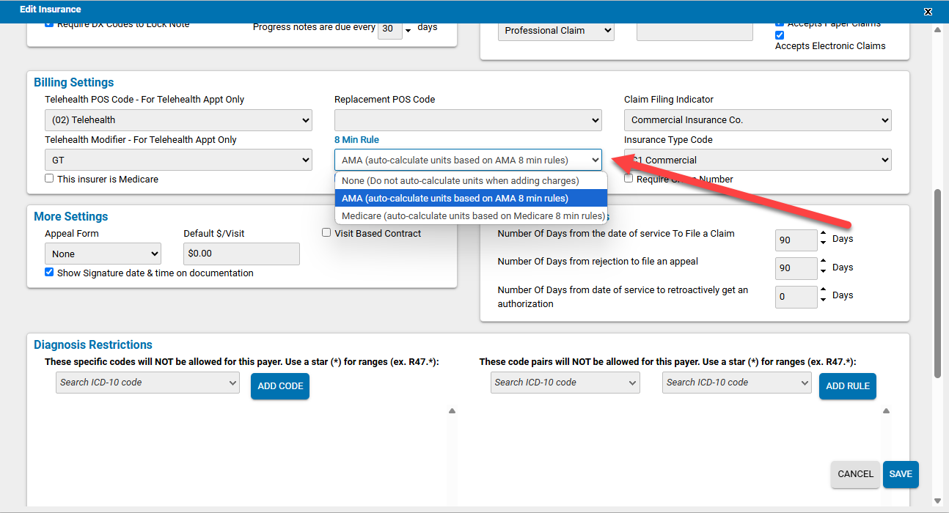This screenshot has height=513, width=949.
Task: Open the Professional Claim dropdown
Action: coord(555,31)
